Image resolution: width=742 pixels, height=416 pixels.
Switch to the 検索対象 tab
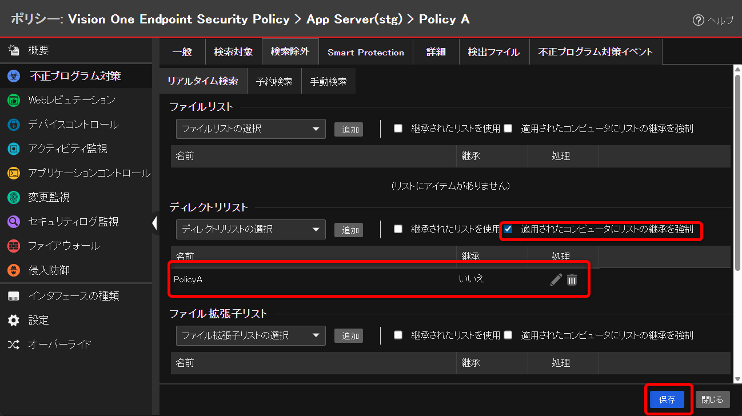(x=233, y=52)
